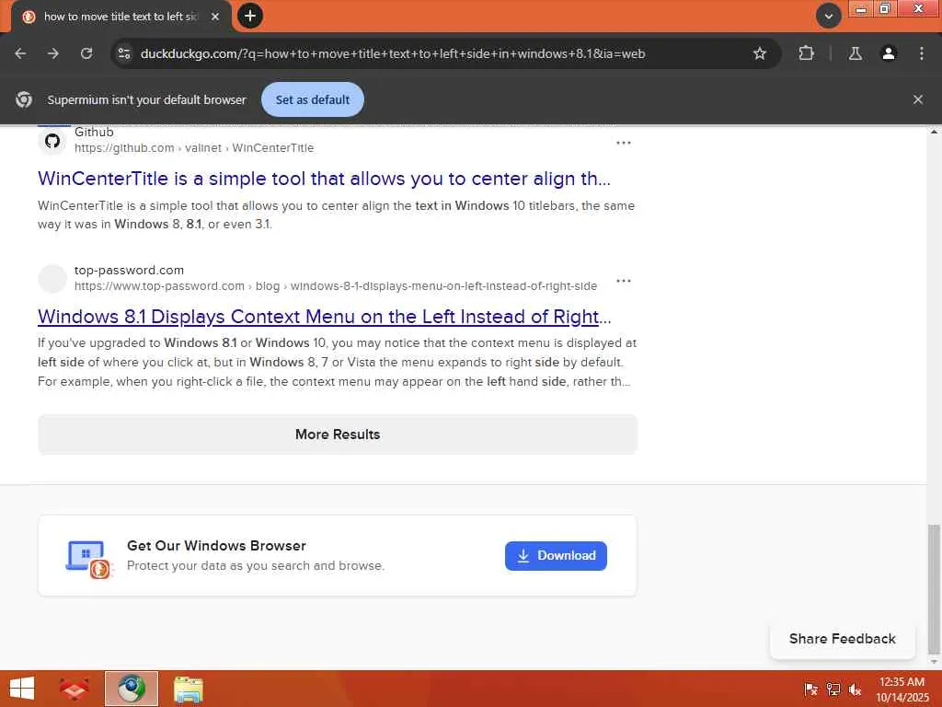Dismiss the default browser notification bar

pos(918,99)
